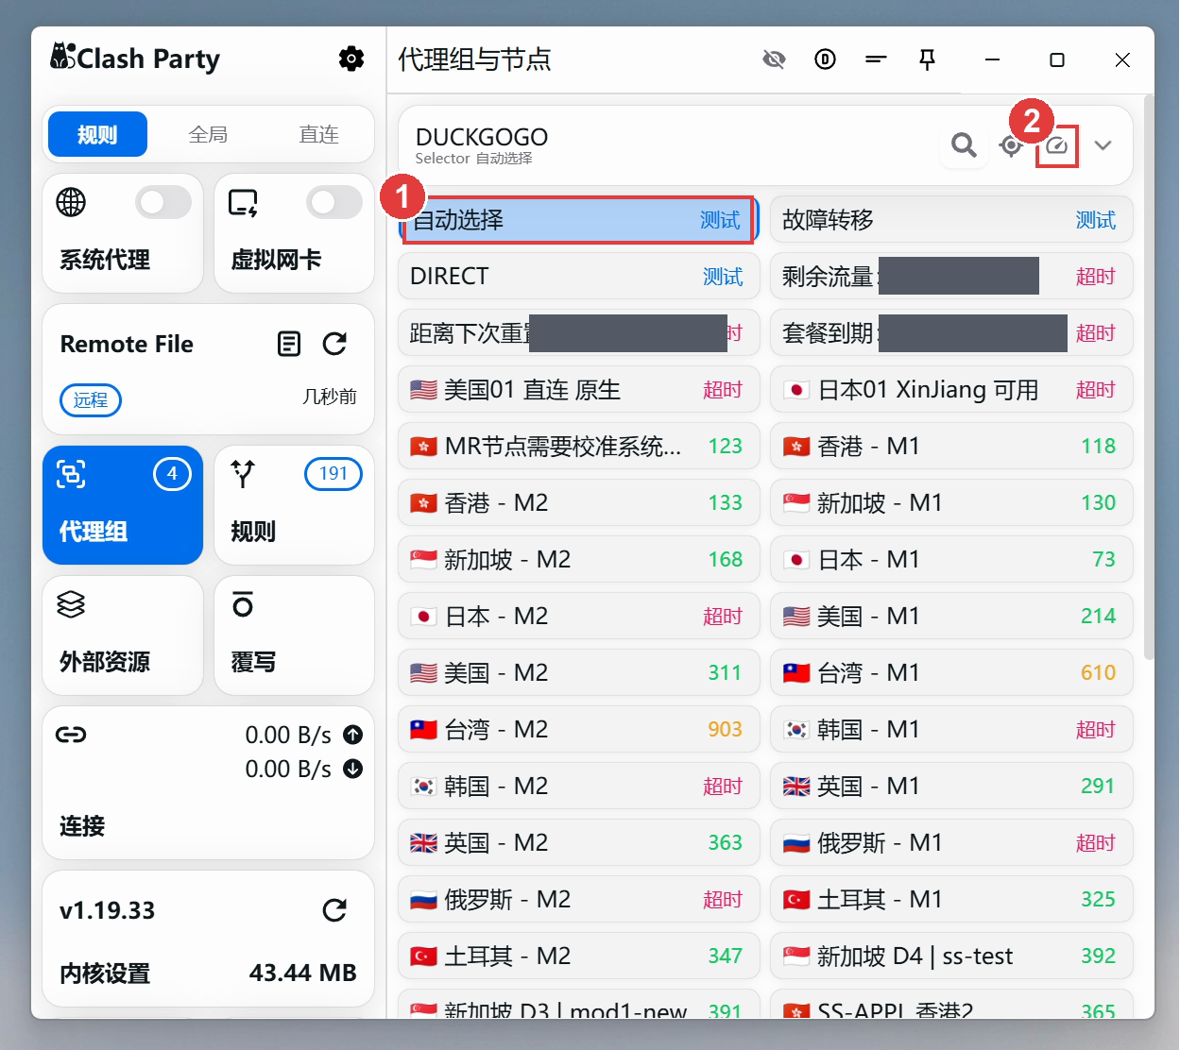This screenshot has height=1050, width=1180.
Task: Click the 311 latency of 美国 - M2
Action: (x=725, y=672)
